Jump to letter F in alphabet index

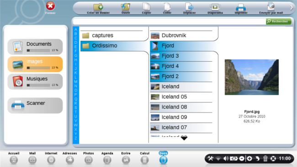tap(76, 51)
